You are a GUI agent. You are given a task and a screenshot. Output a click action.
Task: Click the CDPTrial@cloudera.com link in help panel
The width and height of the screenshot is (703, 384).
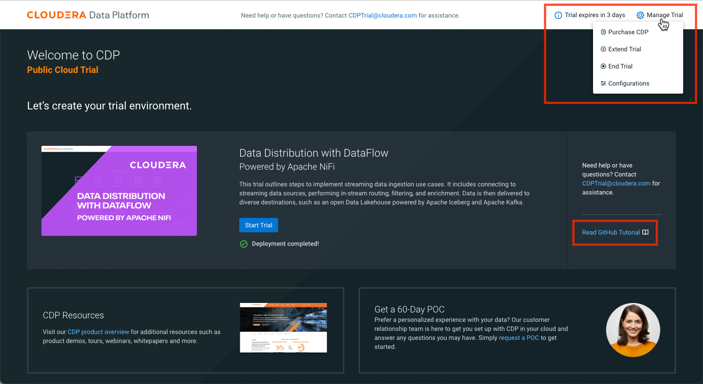616,183
